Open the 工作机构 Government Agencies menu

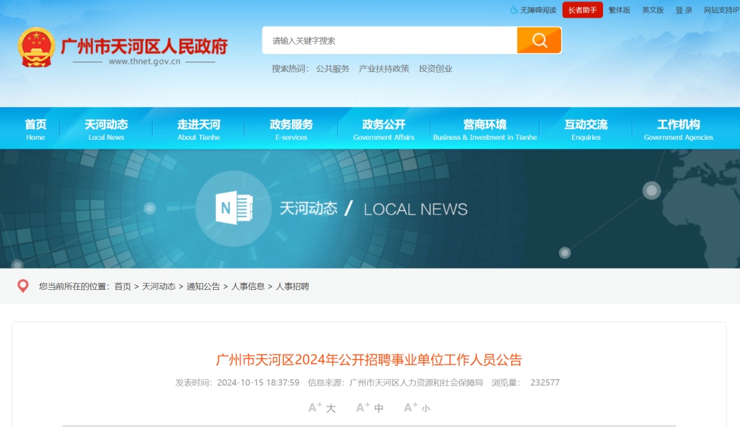[x=678, y=129]
